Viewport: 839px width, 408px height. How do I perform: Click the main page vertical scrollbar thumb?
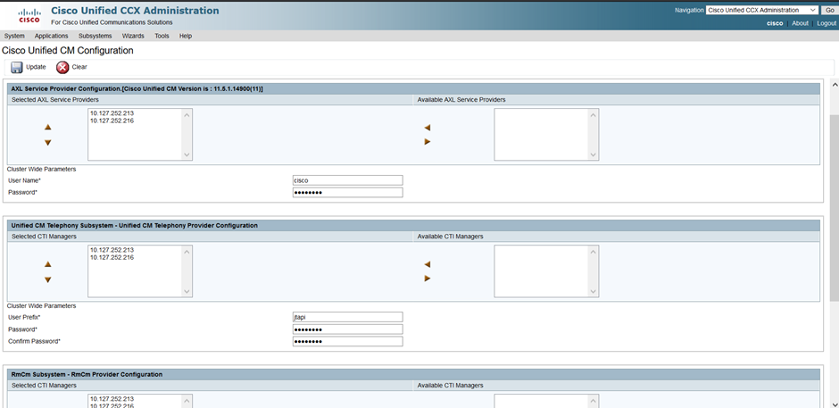coord(835,209)
